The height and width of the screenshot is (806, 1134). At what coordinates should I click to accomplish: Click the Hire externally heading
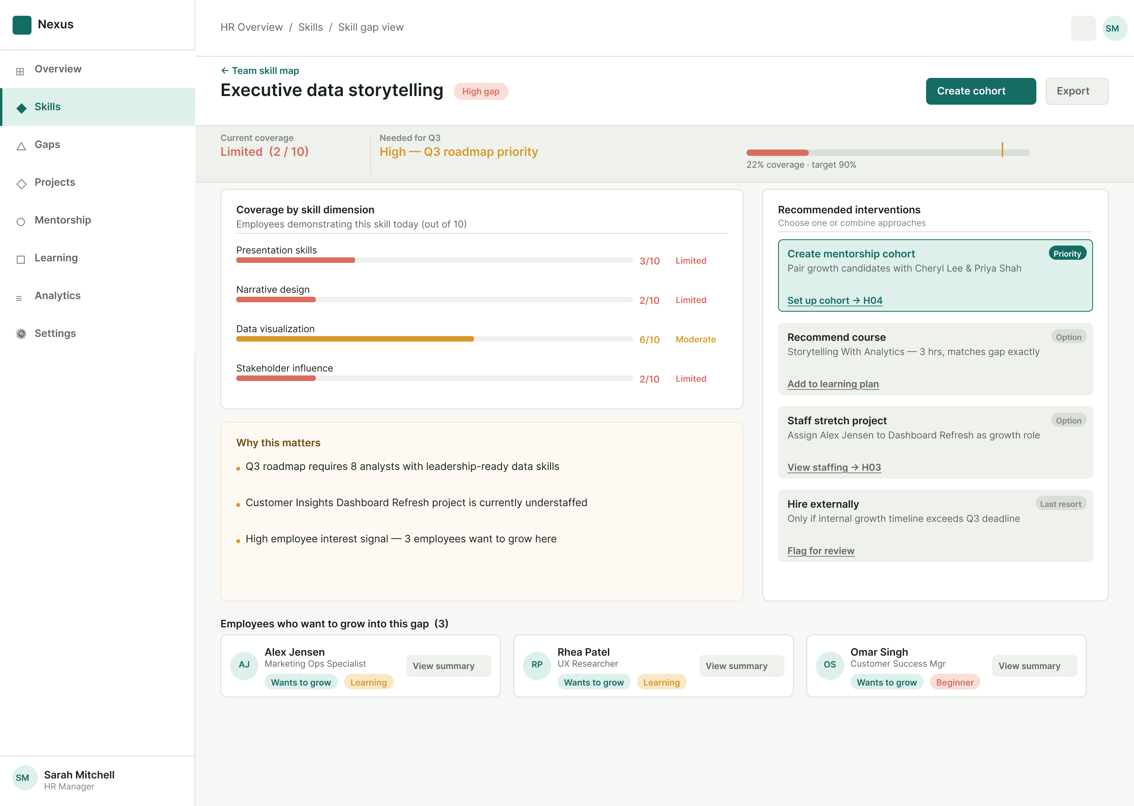coord(823,504)
